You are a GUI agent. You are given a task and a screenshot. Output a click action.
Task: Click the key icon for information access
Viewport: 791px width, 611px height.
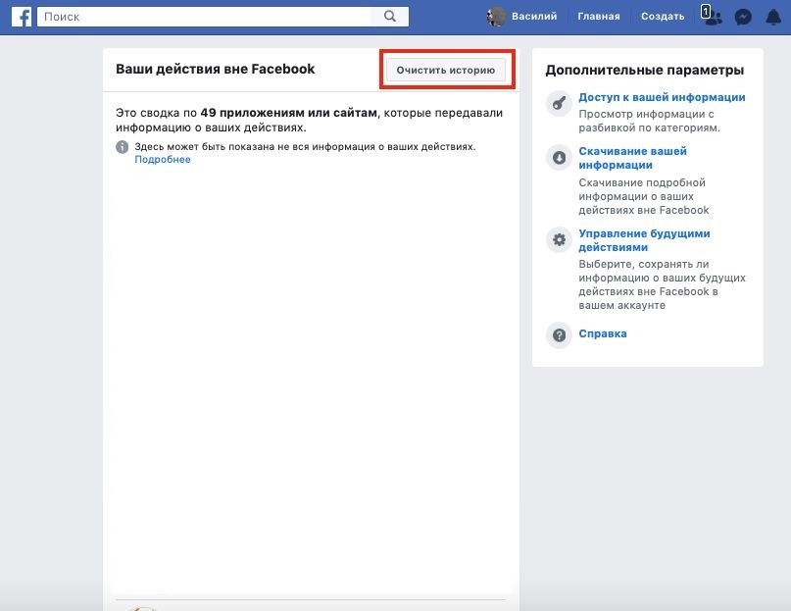pyautogui.click(x=559, y=102)
